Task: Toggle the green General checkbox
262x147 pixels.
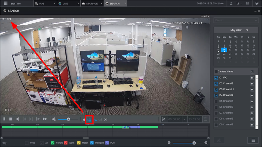Action: pos(53,143)
